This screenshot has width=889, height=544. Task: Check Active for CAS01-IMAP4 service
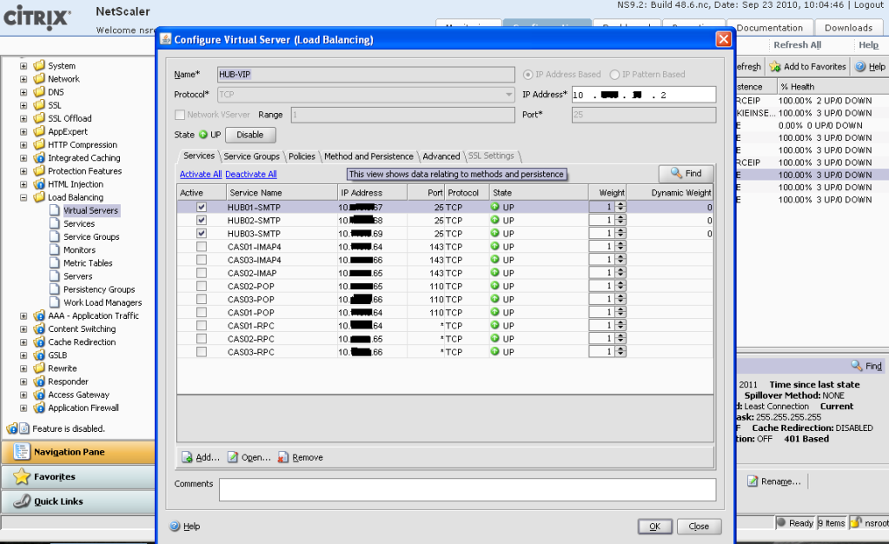tap(202, 246)
